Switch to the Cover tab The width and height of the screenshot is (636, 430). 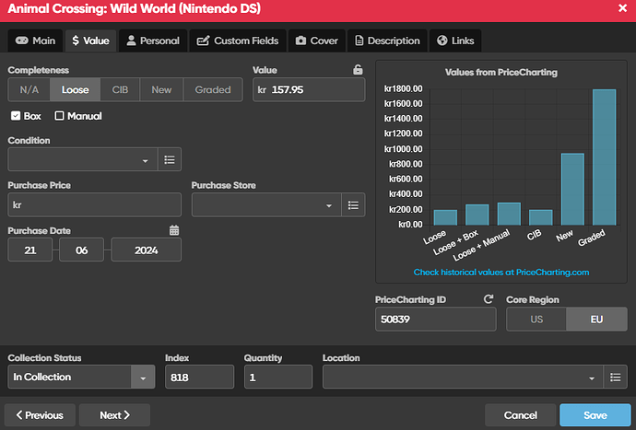(x=317, y=41)
